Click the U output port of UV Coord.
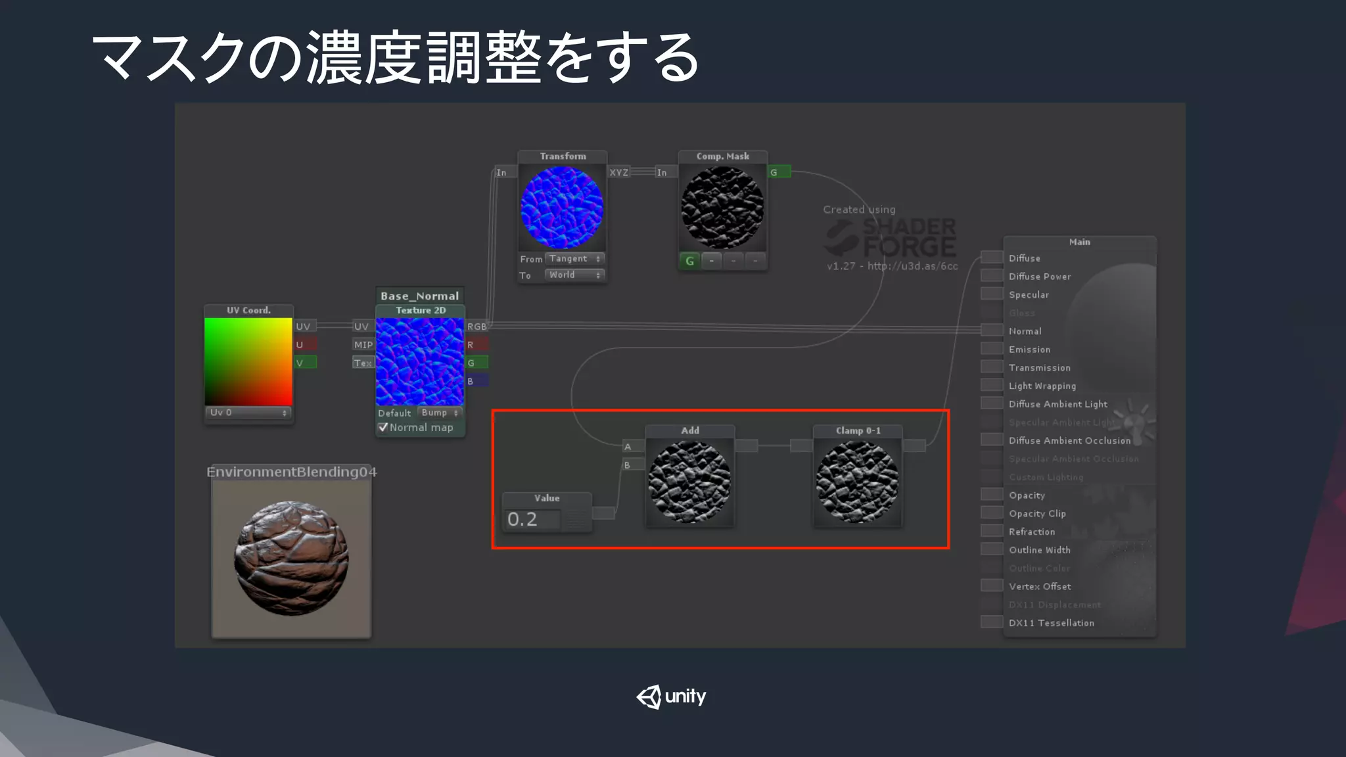 click(x=306, y=344)
